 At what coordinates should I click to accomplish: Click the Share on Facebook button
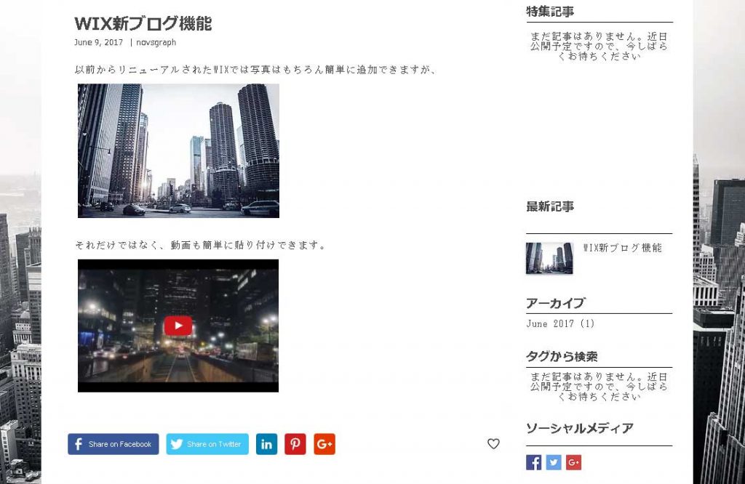[x=113, y=444]
